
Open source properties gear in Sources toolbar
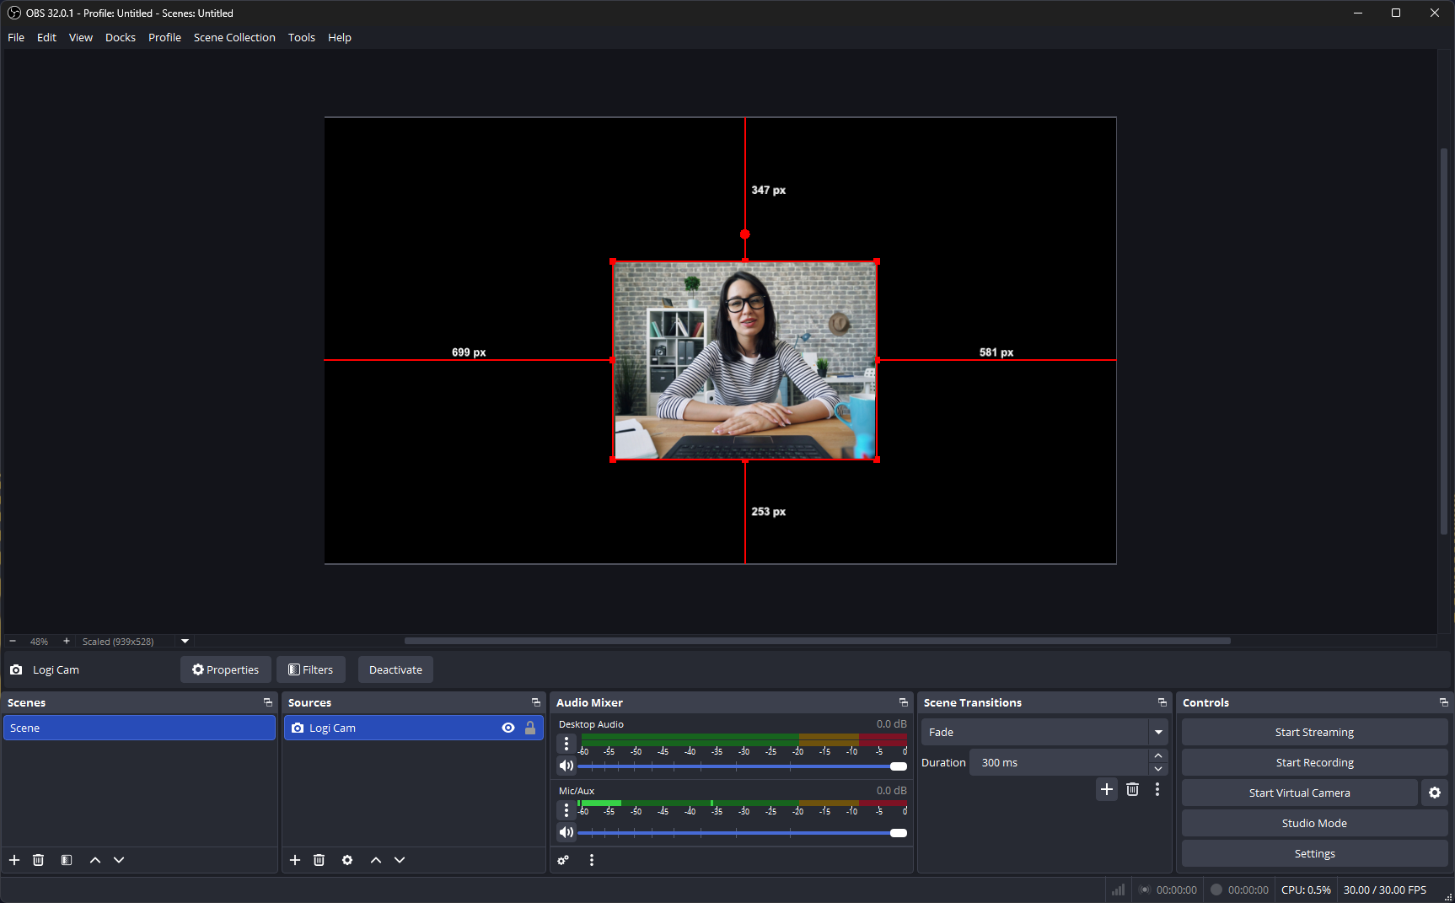tap(347, 860)
